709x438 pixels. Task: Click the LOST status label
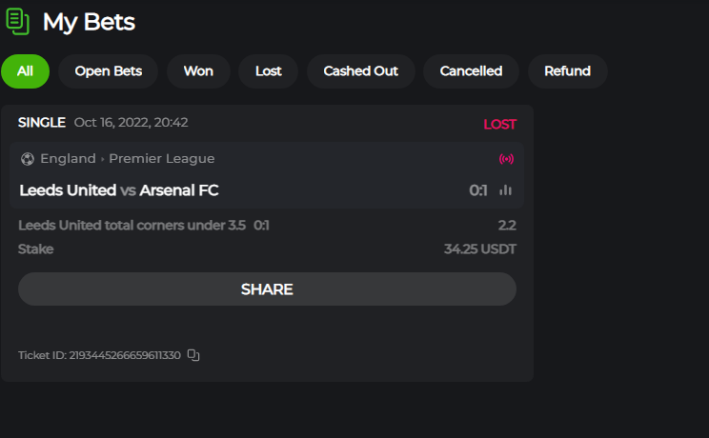[x=499, y=124]
